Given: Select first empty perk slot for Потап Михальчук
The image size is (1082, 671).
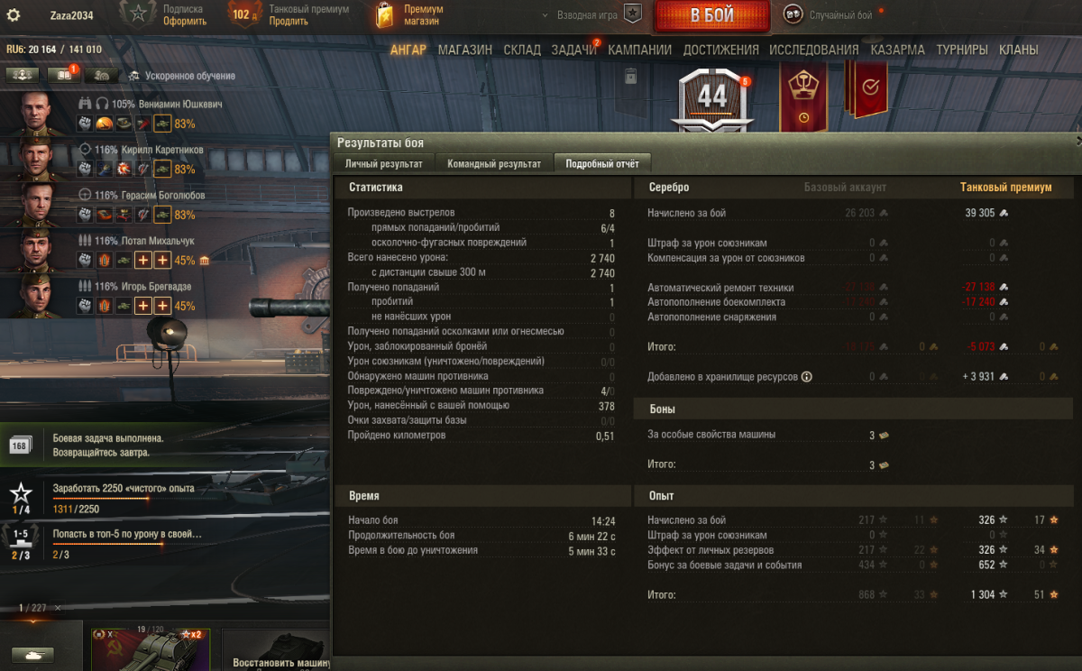Looking at the screenshot, I should (x=142, y=260).
